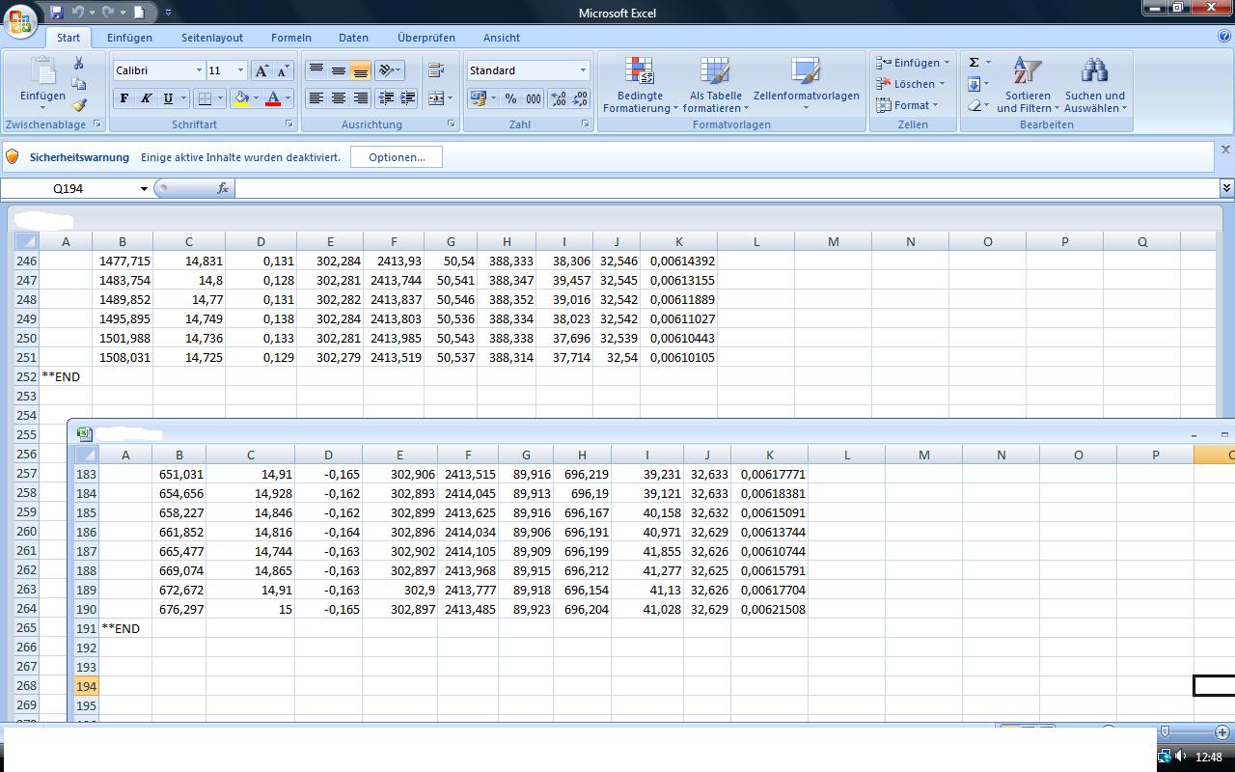This screenshot has width=1235, height=772.
Task: Toggle italic formatting (K)
Action: click(x=146, y=98)
